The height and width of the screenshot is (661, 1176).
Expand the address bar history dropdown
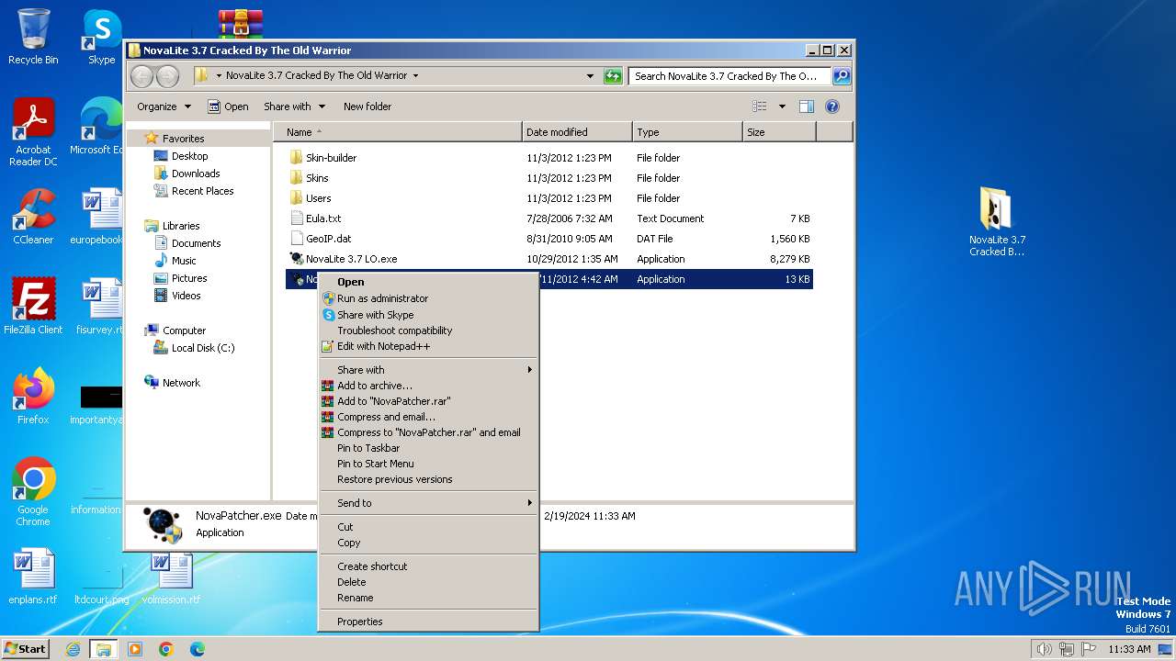[x=590, y=76]
